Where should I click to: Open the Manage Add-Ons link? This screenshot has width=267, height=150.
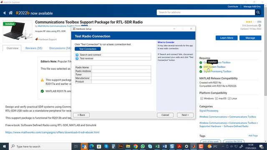tap(252, 7)
